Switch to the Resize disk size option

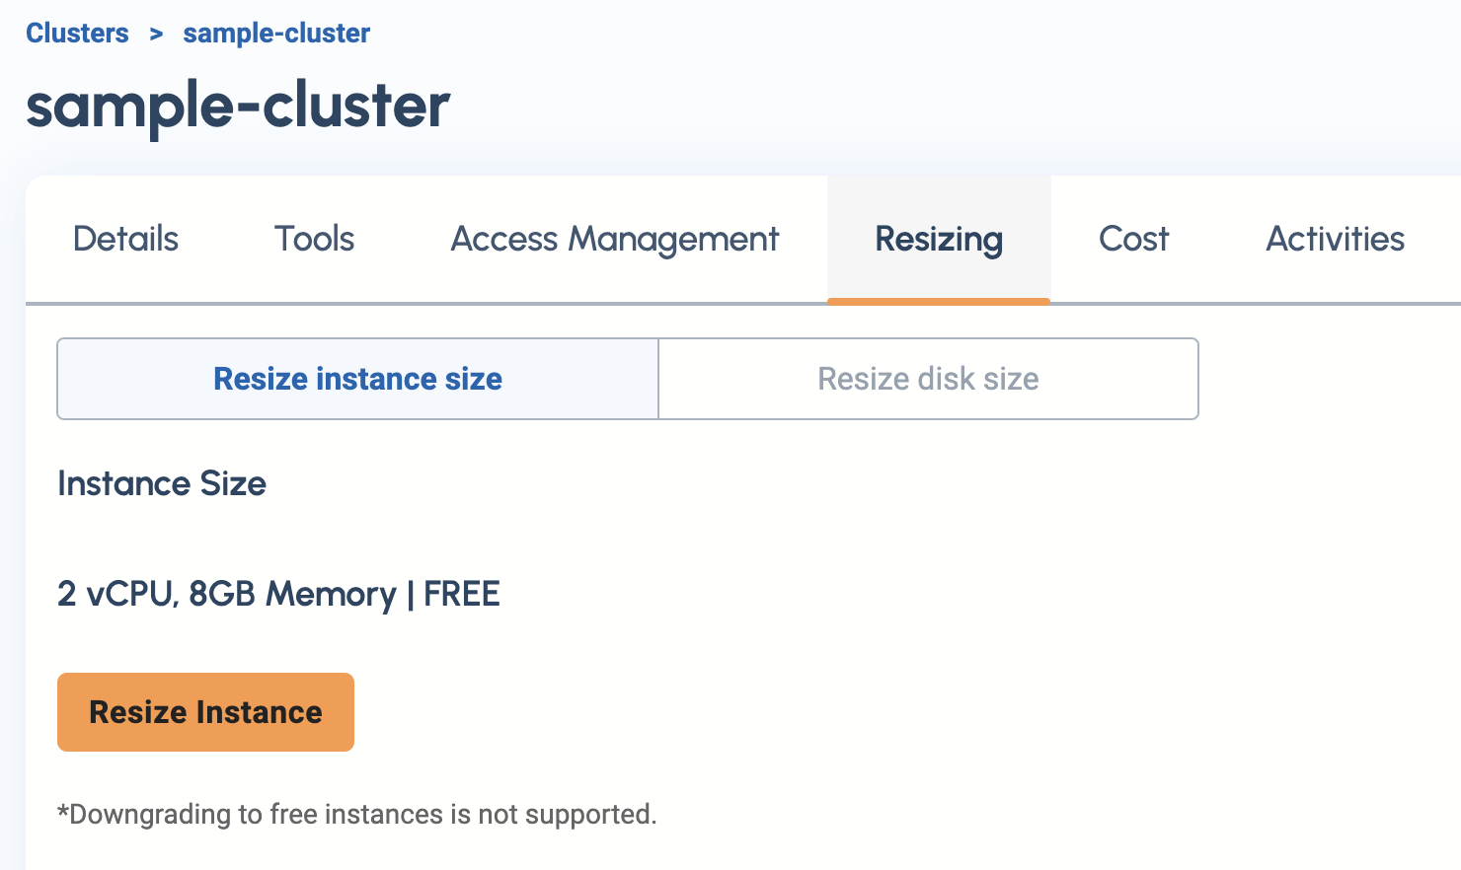(x=927, y=379)
